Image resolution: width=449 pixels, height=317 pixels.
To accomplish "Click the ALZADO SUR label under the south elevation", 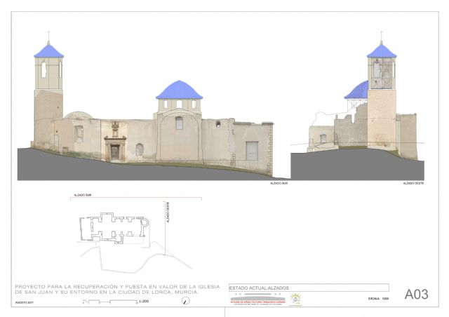I will (x=279, y=183).
